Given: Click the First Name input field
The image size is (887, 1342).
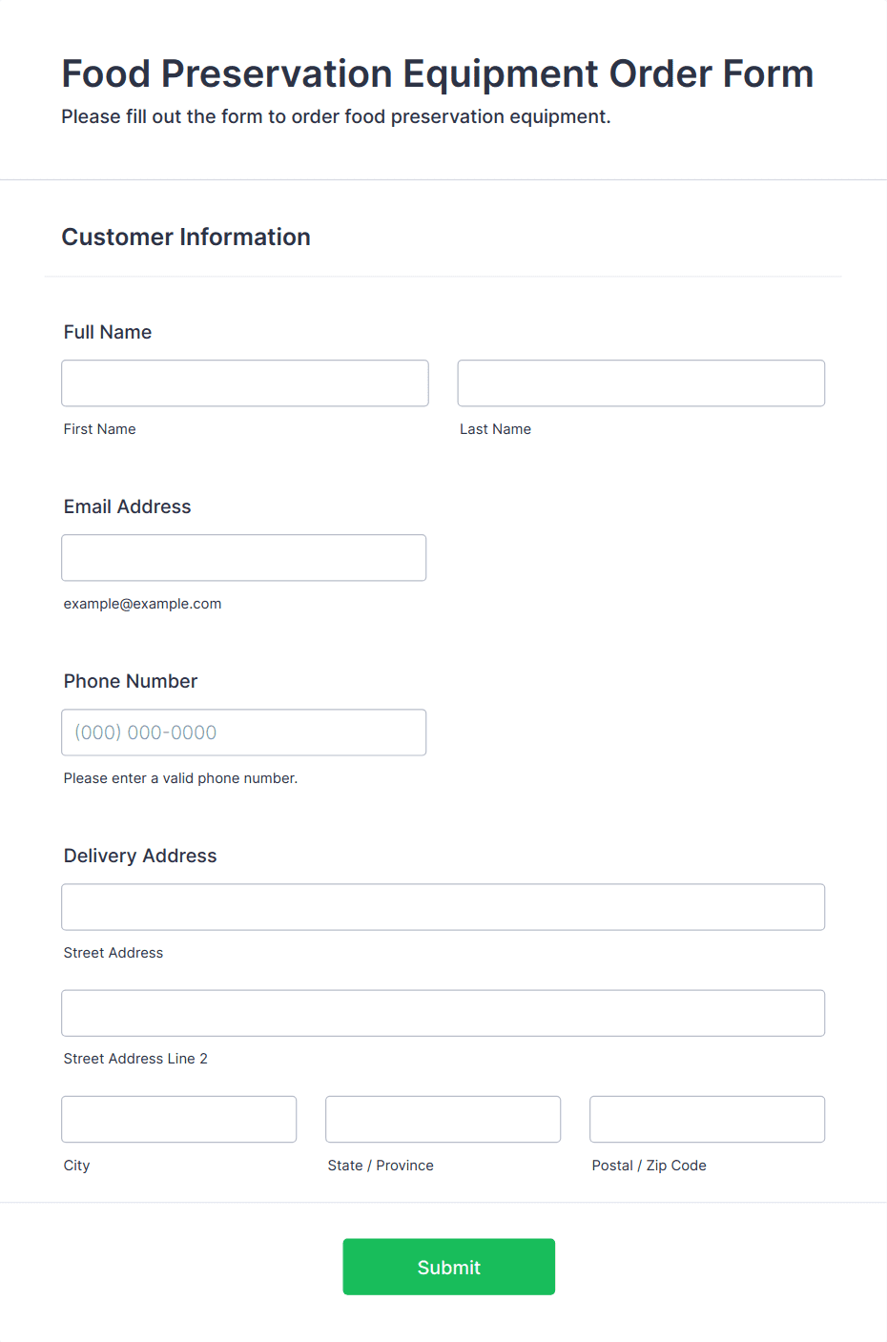Looking at the screenshot, I should (245, 383).
